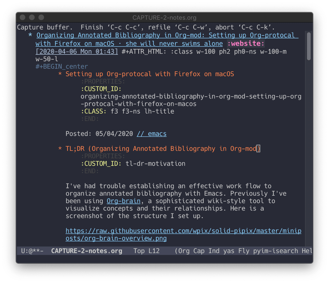The height and width of the screenshot is (283, 329).
Task: Click the #+BEGIN_center line
Action: coord(62,66)
